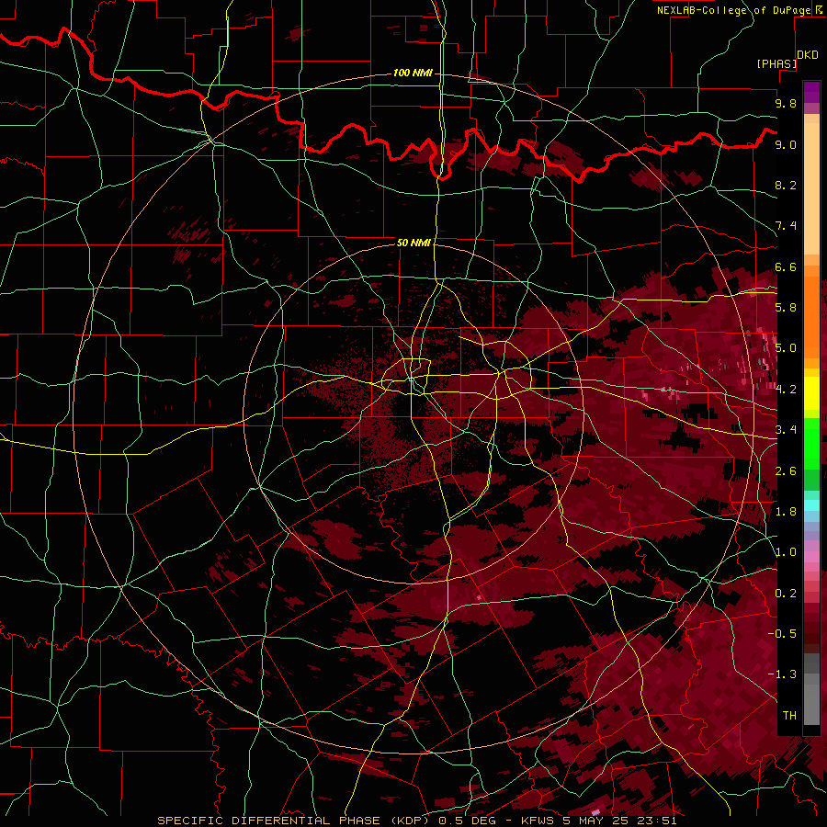Click the -0.5 scale value

(782, 634)
